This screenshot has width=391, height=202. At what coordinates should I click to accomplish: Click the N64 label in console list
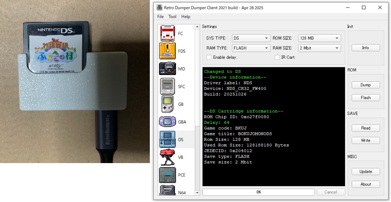coord(182,192)
